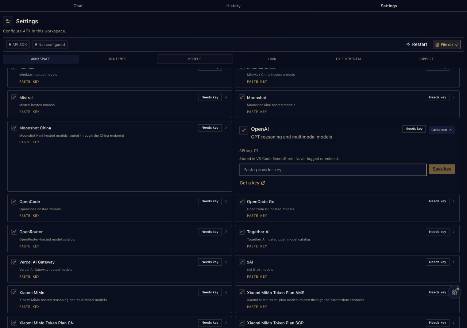Image resolution: width=467 pixels, height=328 pixels.
Task: Expand the OpenCode Go provider chevron
Action: (454, 202)
